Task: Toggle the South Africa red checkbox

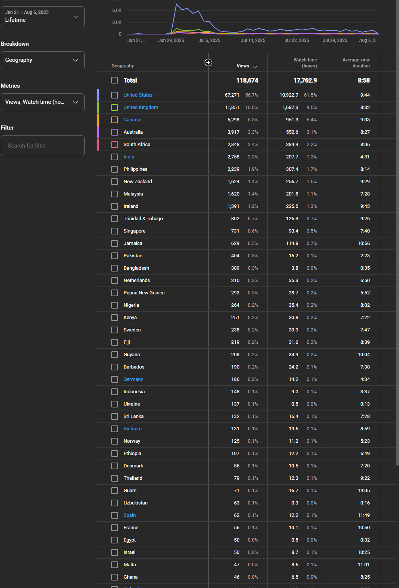Action: 115,145
